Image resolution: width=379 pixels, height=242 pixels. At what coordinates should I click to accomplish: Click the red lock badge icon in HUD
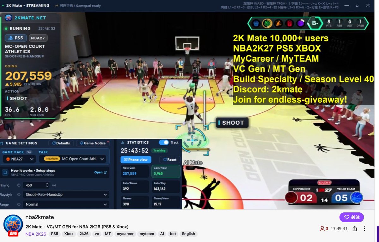[x=289, y=23]
